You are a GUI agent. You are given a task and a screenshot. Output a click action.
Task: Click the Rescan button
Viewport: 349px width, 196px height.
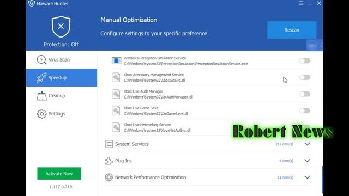point(292,30)
